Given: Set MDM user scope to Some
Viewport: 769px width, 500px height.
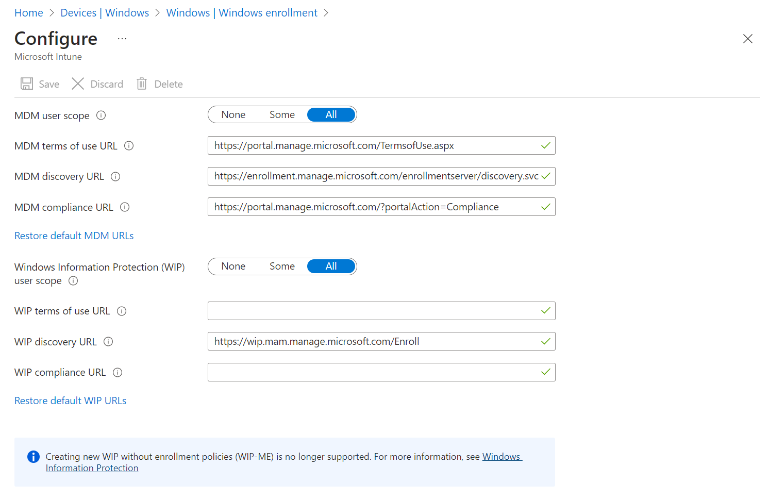Looking at the screenshot, I should pyautogui.click(x=282, y=115).
